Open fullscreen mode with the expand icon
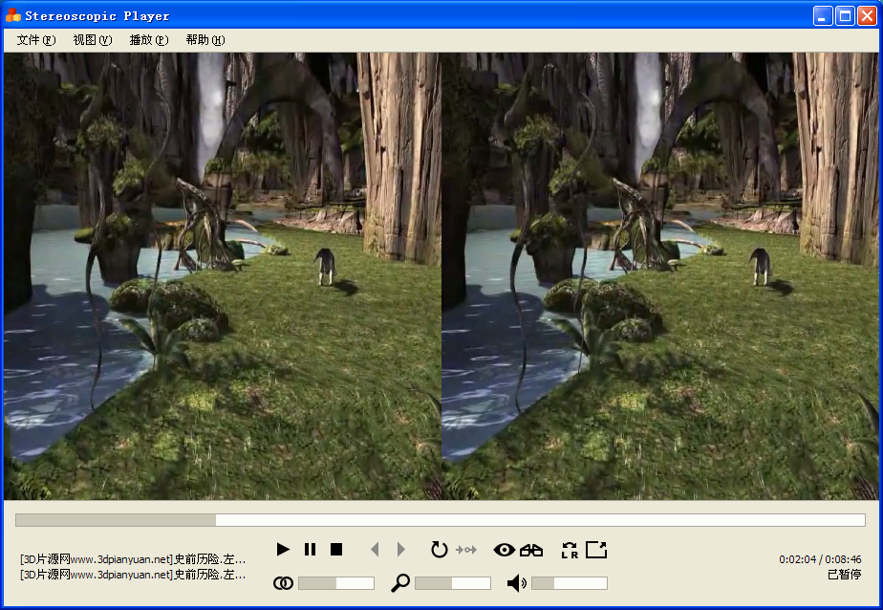883x610 pixels. (x=596, y=550)
